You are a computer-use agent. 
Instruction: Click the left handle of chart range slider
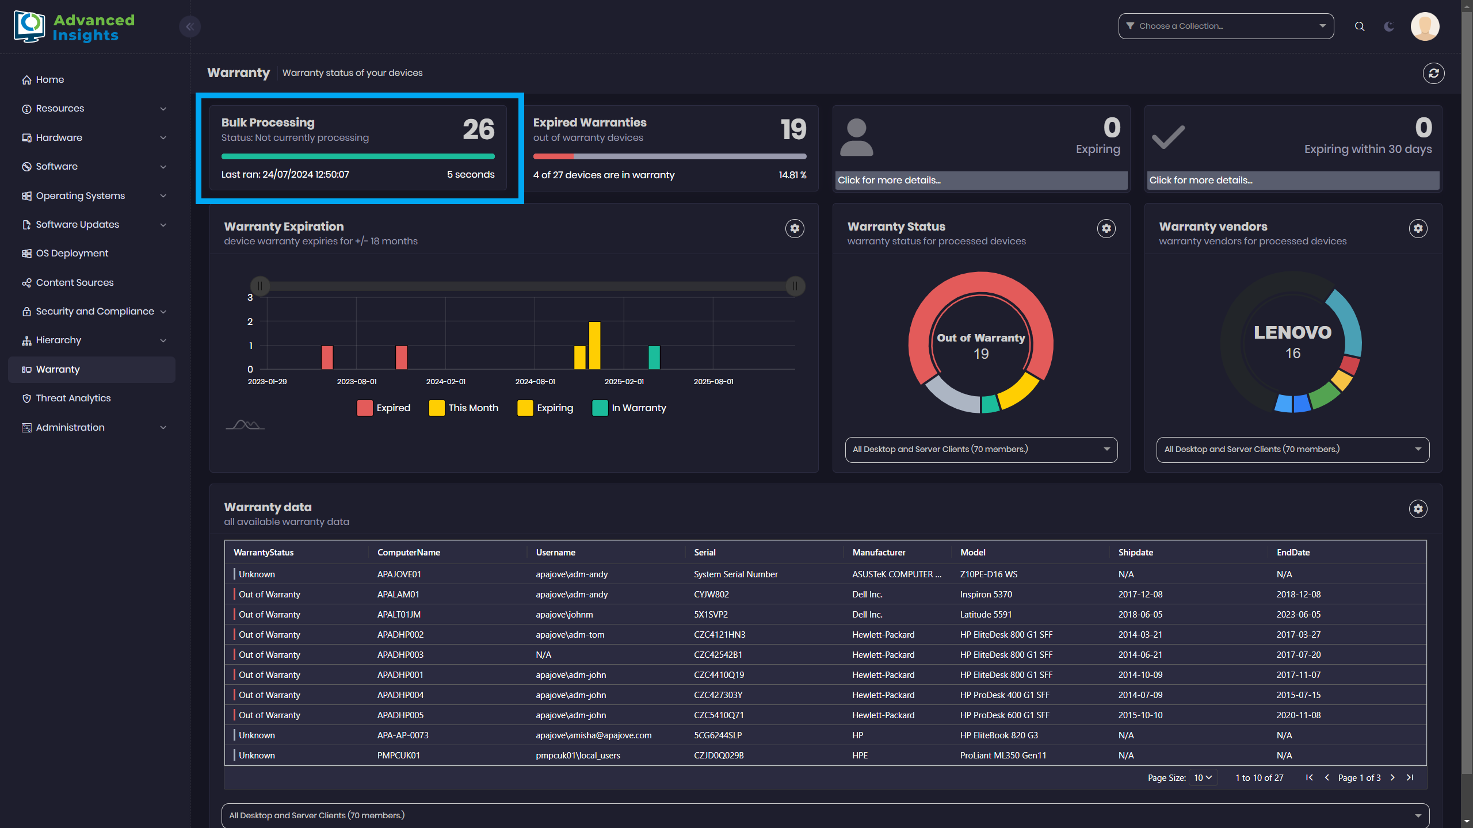(x=260, y=286)
